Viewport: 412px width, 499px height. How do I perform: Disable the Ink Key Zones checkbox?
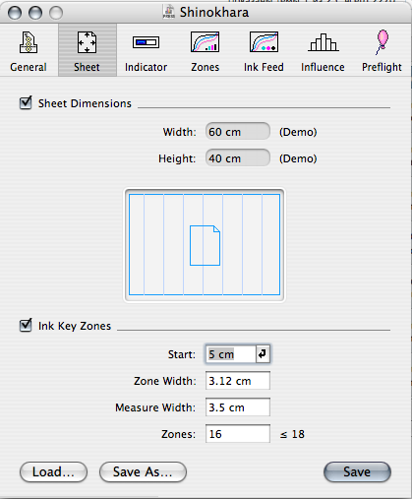pos(26,325)
